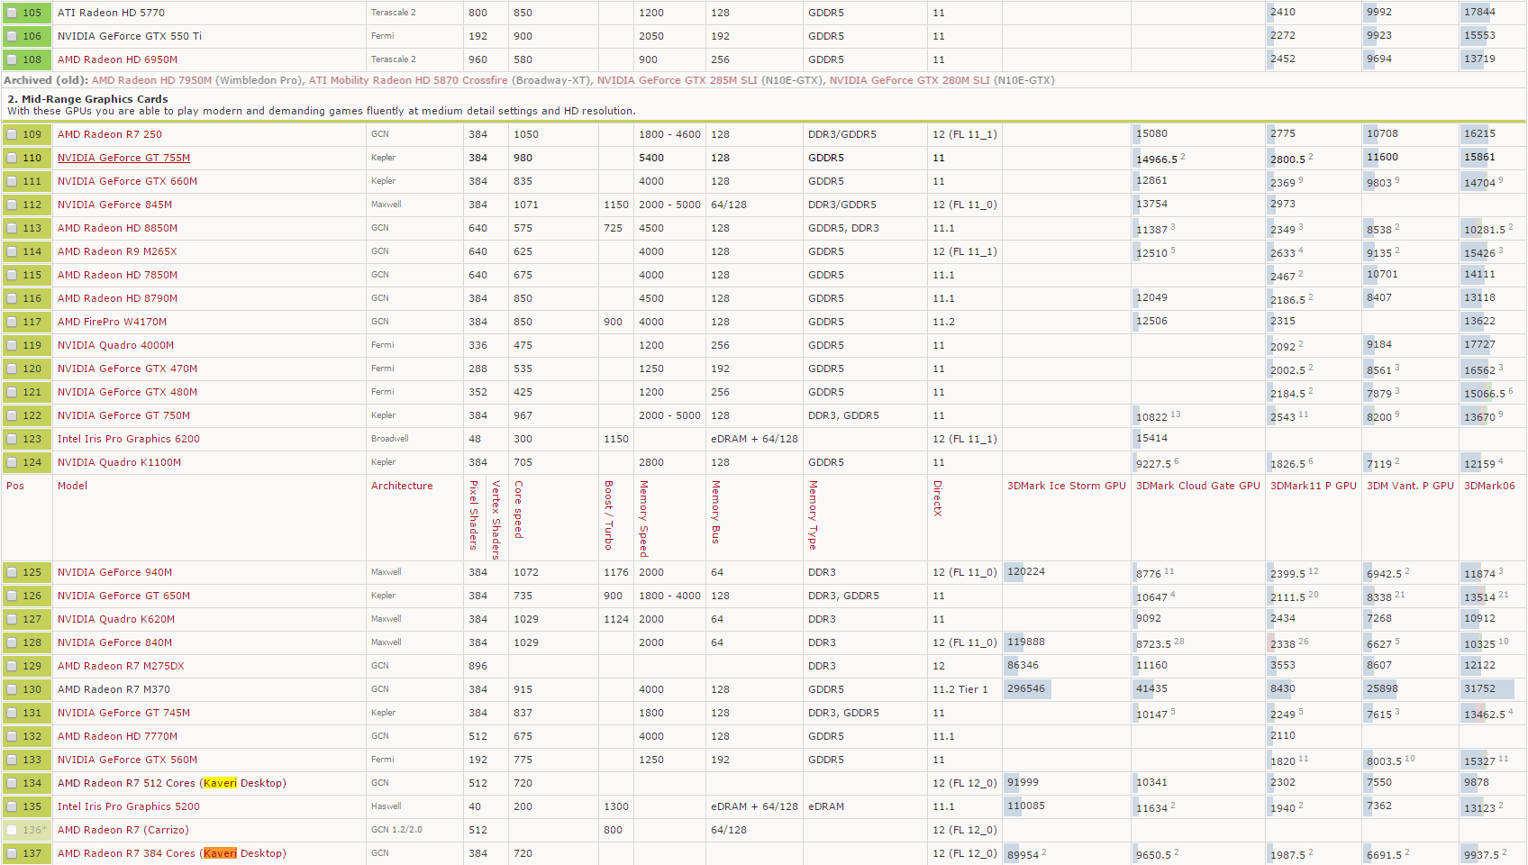Sort by Memory Speed vertical header
1528x865 pixels.
643,518
